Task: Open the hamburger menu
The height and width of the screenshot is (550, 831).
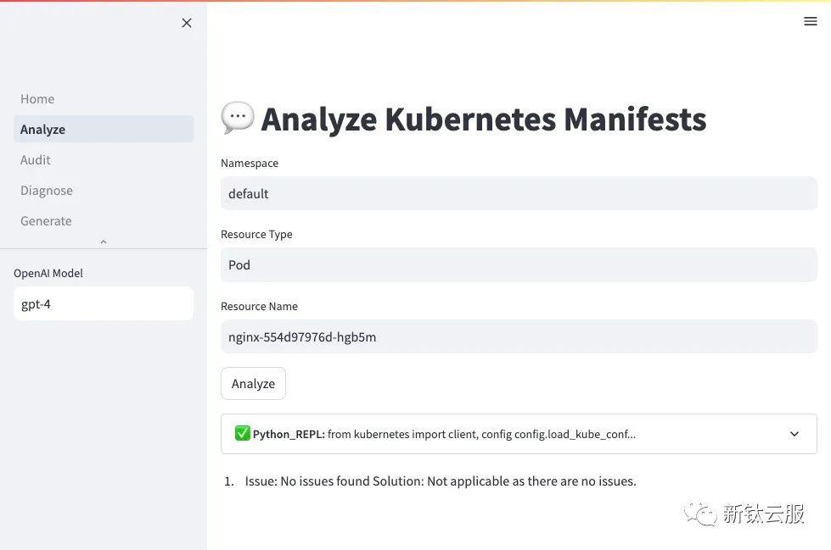Action: [x=810, y=21]
